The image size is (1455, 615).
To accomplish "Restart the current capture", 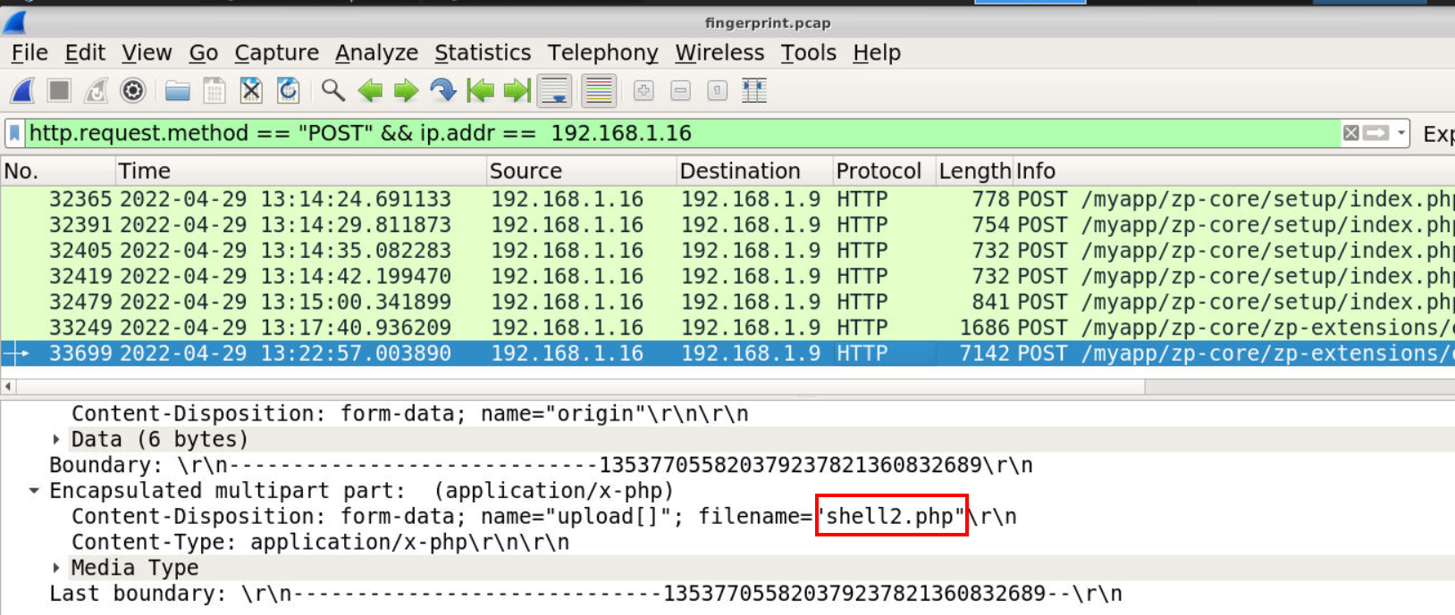I will pos(96,90).
